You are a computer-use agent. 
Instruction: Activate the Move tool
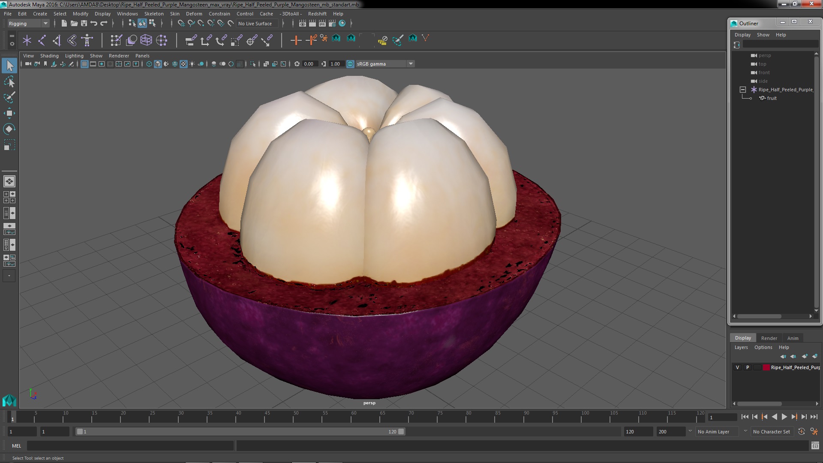[x=9, y=113]
